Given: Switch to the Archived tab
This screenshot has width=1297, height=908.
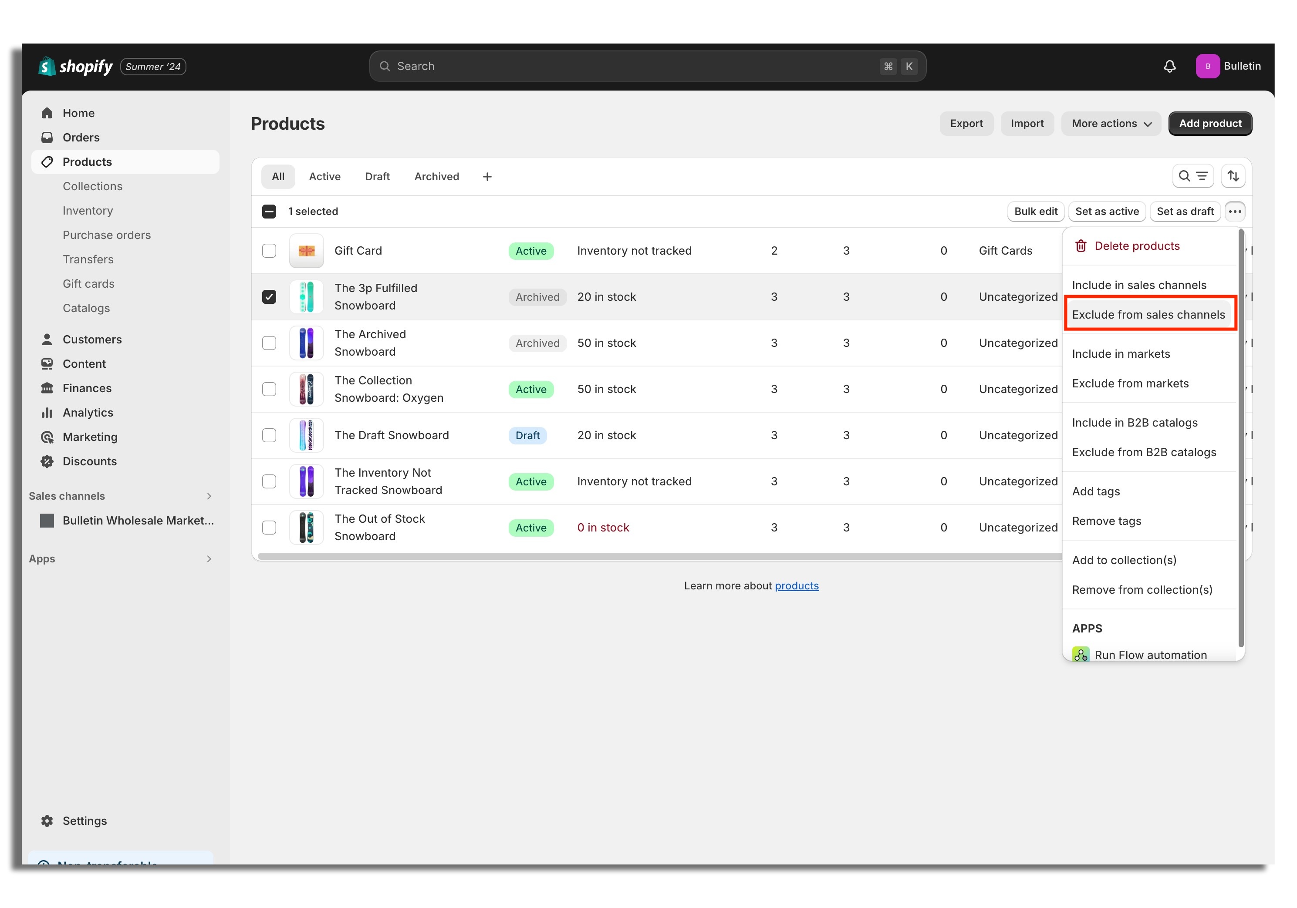Looking at the screenshot, I should pos(437,177).
